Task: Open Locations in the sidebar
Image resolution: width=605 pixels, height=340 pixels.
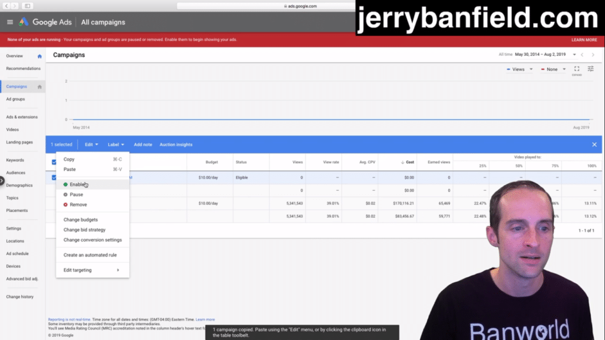Action: tap(15, 241)
